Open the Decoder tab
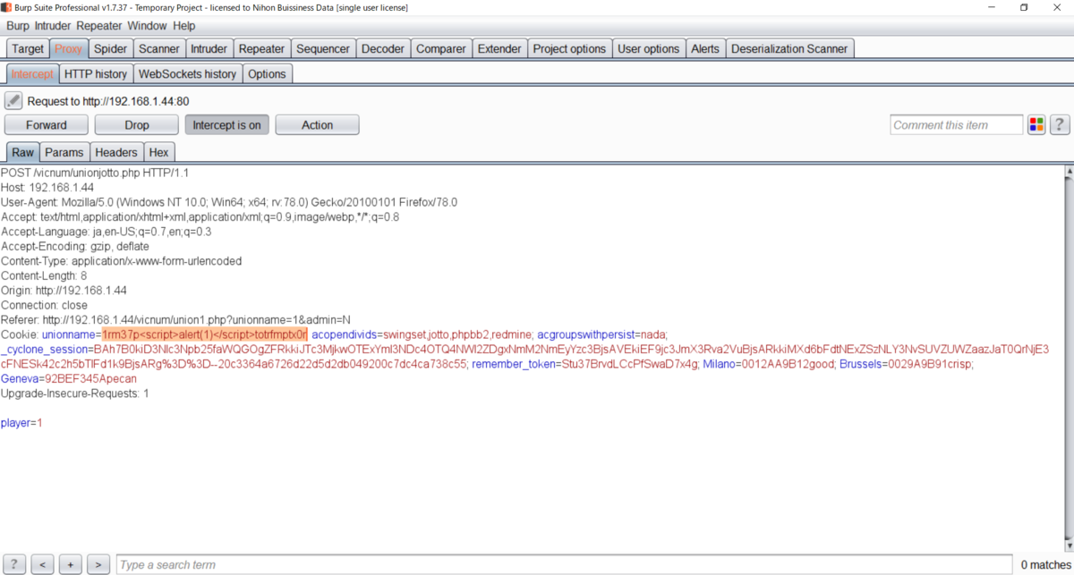 coord(383,48)
